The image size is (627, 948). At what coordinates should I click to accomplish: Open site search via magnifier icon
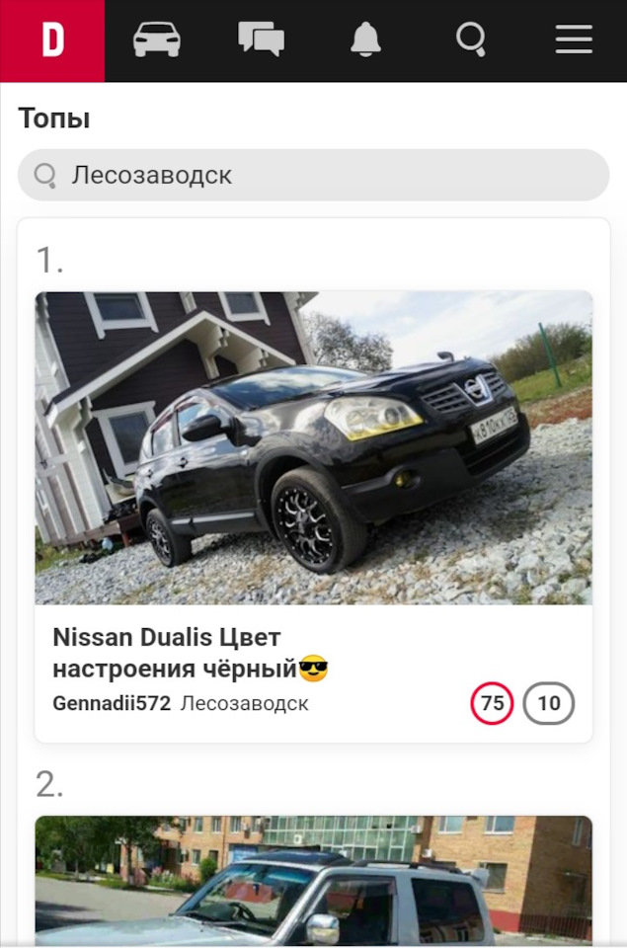(470, 39)
